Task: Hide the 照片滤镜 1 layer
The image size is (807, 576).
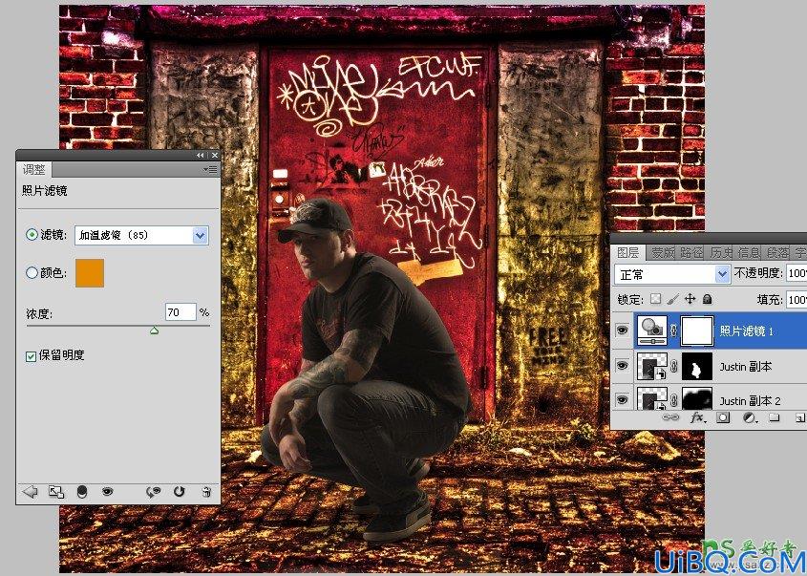Action: pyautogui.click(x=623, y=331)
